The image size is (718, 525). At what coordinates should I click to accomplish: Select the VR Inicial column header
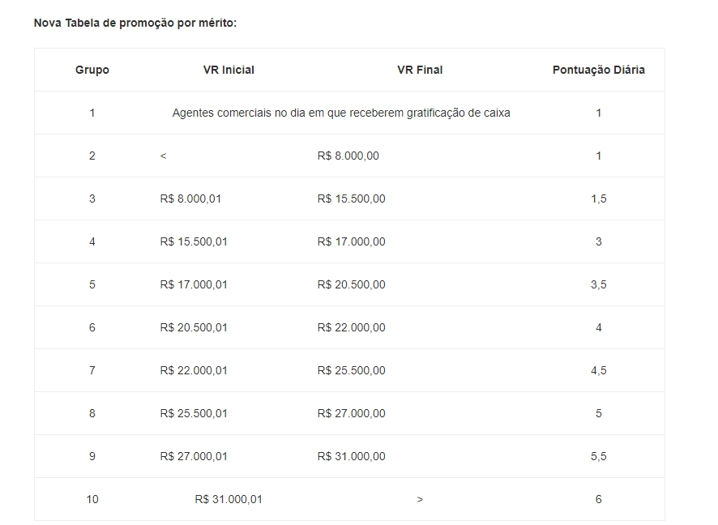[x=229, y=70]
